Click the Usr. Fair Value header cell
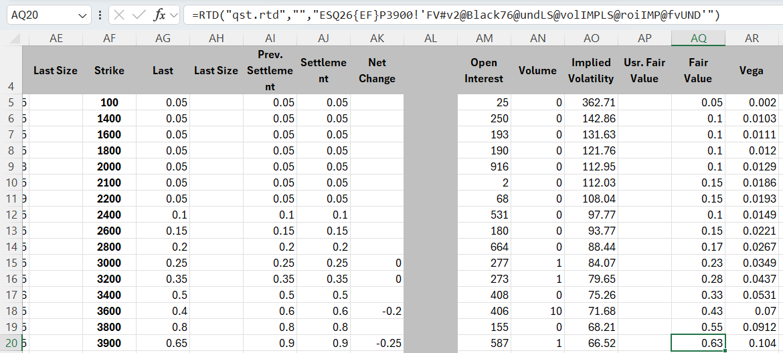This screenshot has height=353, width=783. (644, 70)
